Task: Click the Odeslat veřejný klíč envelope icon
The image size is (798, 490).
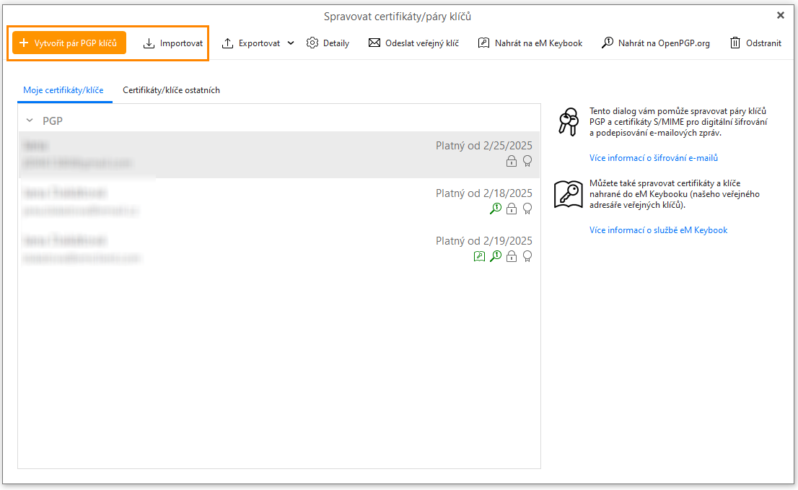Action: coord(374,43)
